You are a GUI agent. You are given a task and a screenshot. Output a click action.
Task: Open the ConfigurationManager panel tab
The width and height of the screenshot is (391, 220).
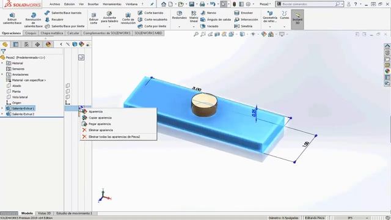(26, 45)
